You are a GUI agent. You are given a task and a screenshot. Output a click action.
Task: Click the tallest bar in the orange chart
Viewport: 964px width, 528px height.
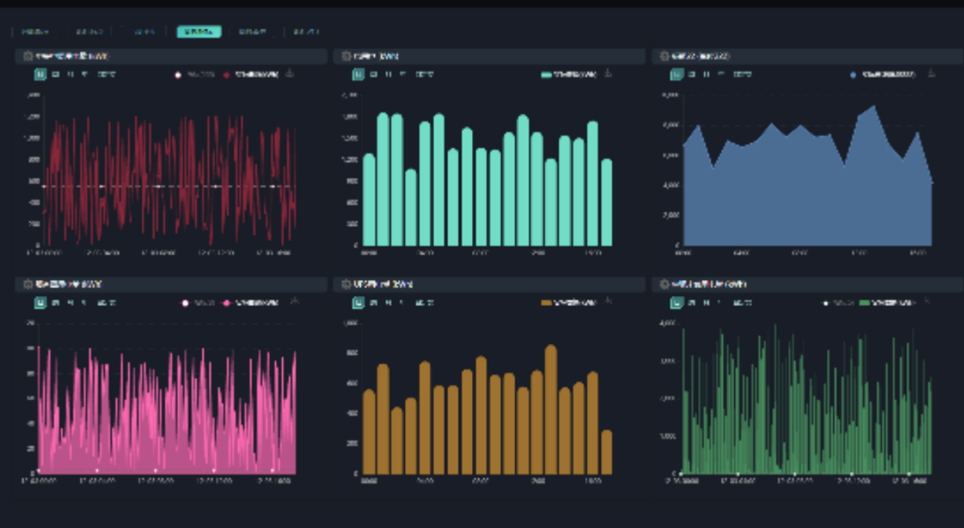coord(551,409)
